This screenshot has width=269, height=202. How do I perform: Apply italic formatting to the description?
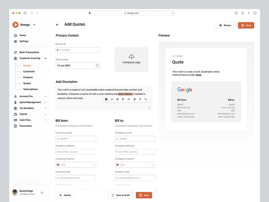coord(140,99)
